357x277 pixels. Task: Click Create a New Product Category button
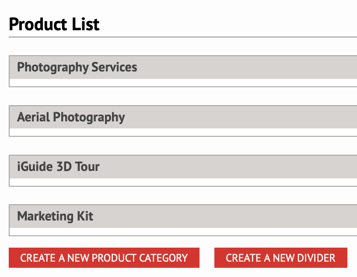tap(104, 258)
